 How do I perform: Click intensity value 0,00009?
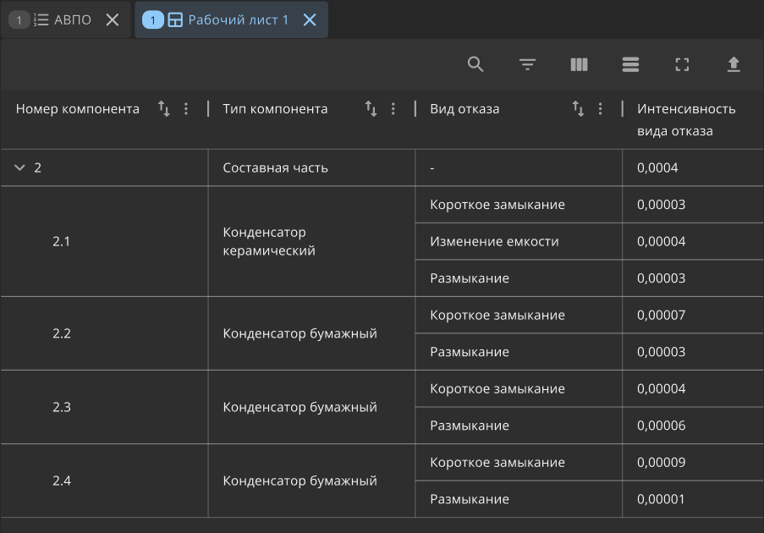(661, 462)
